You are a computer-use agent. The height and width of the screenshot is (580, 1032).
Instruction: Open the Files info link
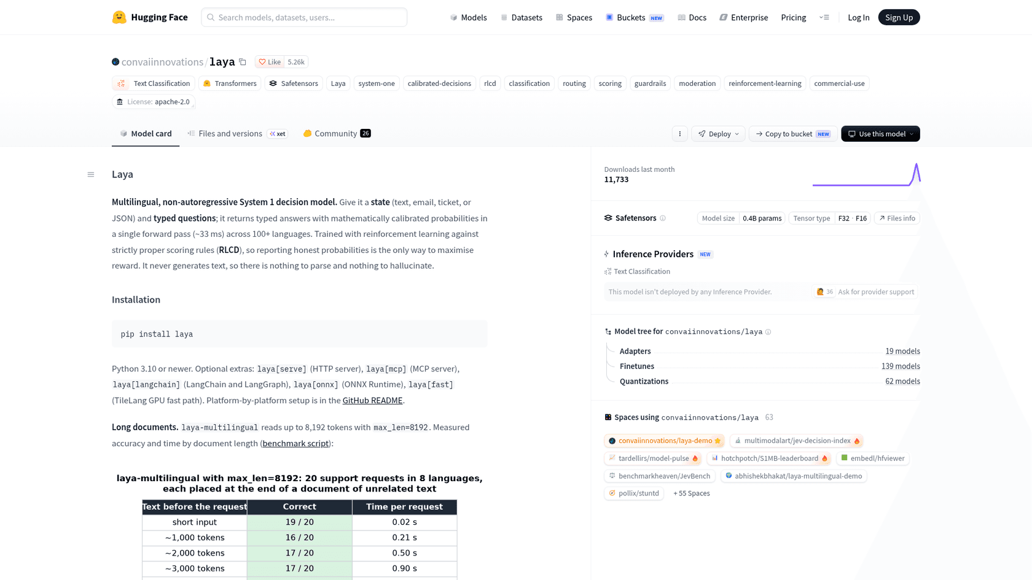pyautogui.click(x=897, y=218)
